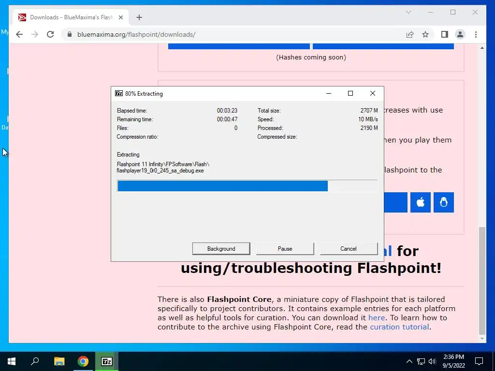Viewport: 495px width, 371px height.
Task: Minimize the 7-Zip Extracting dialog
Action: point(329,93)
